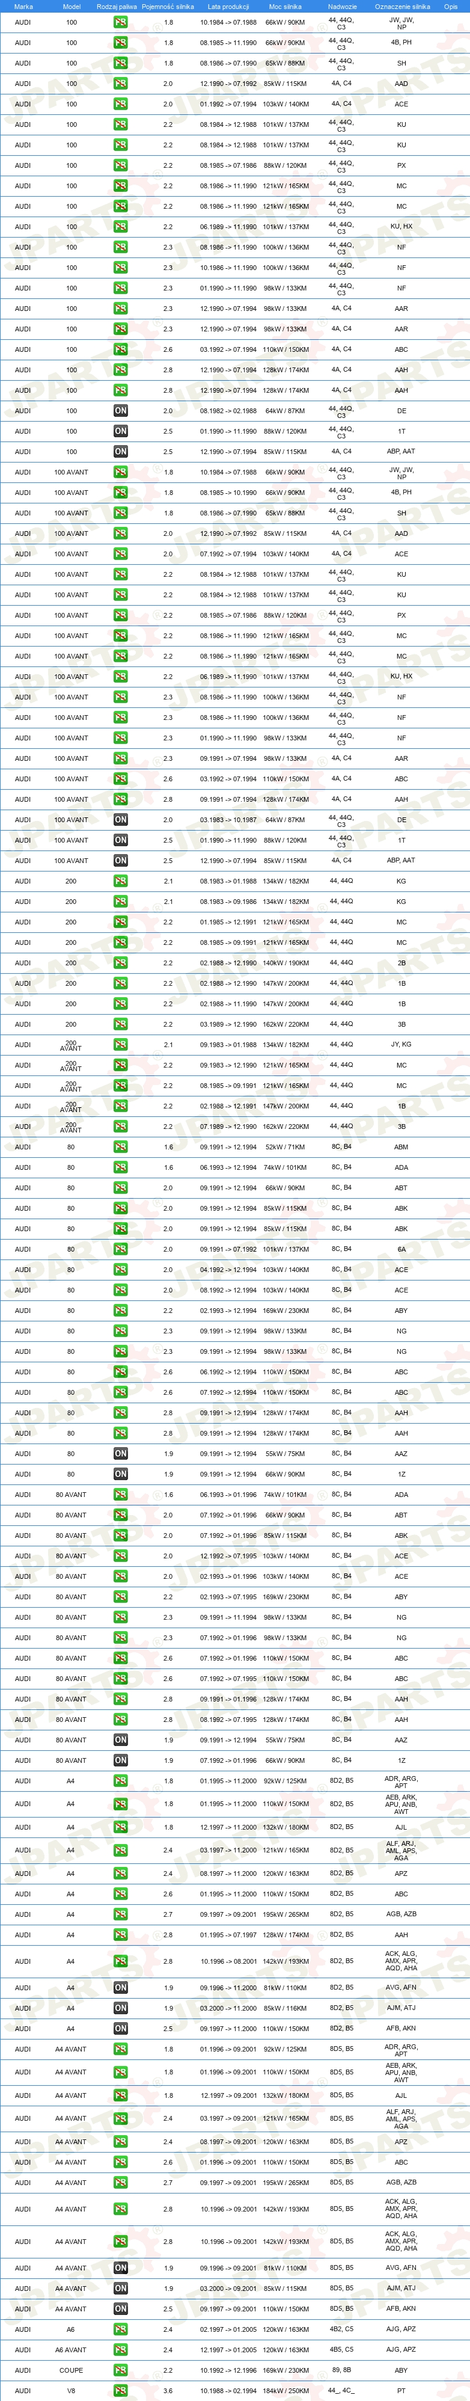Click diesel ON icon in A4 8D2 AVG, AFN row
The image size is (470, 2401).
click(x=120, y=1986)
